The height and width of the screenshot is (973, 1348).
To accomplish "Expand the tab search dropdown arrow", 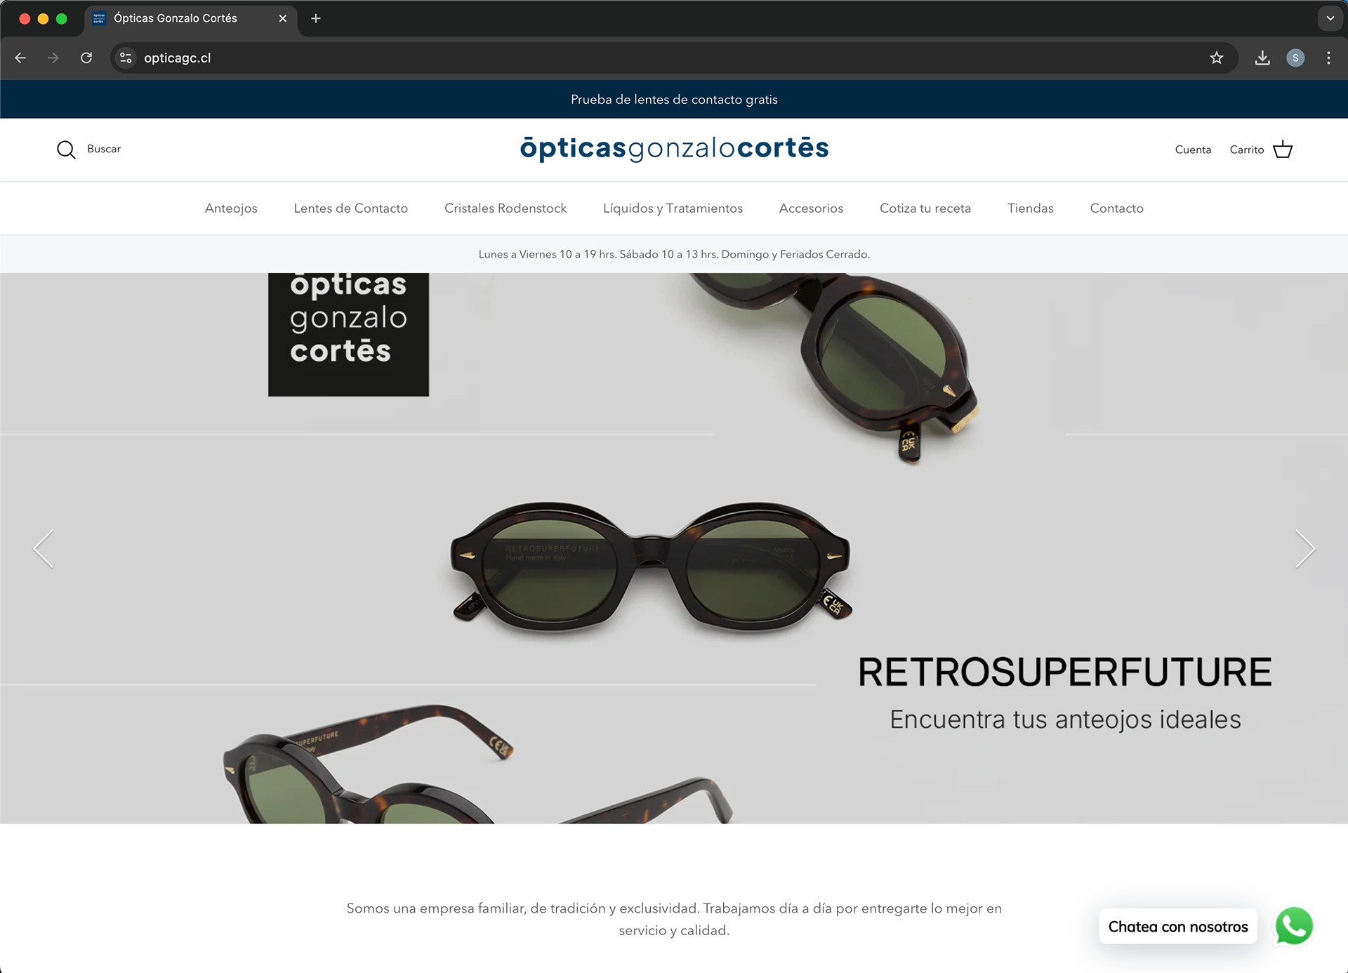I will (x=1330, y=18).
